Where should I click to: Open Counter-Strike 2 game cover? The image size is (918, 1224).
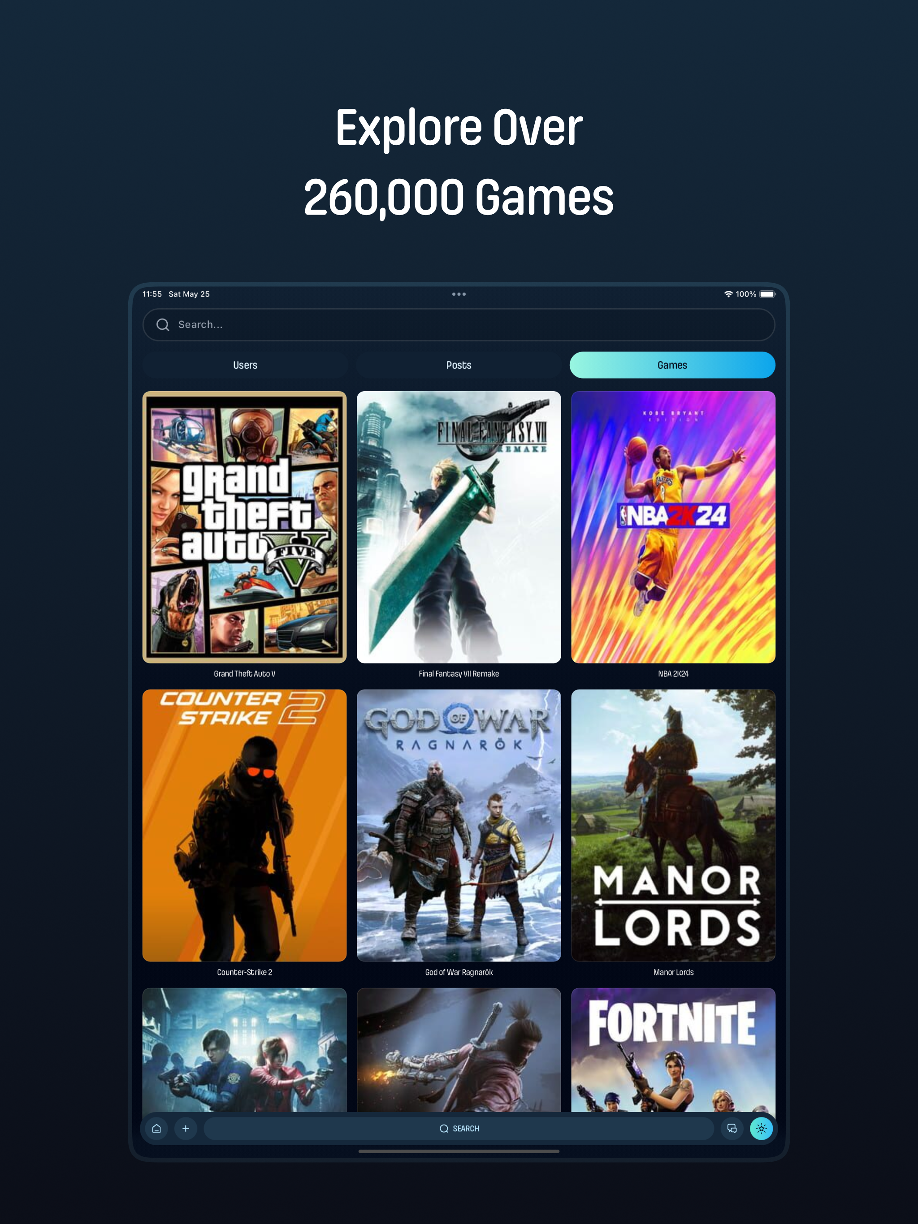244,826
